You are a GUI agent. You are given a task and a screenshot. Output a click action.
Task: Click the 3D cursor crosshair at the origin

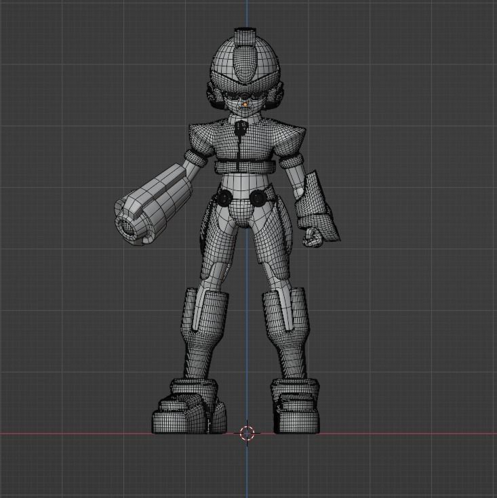[x=247, y=433]
